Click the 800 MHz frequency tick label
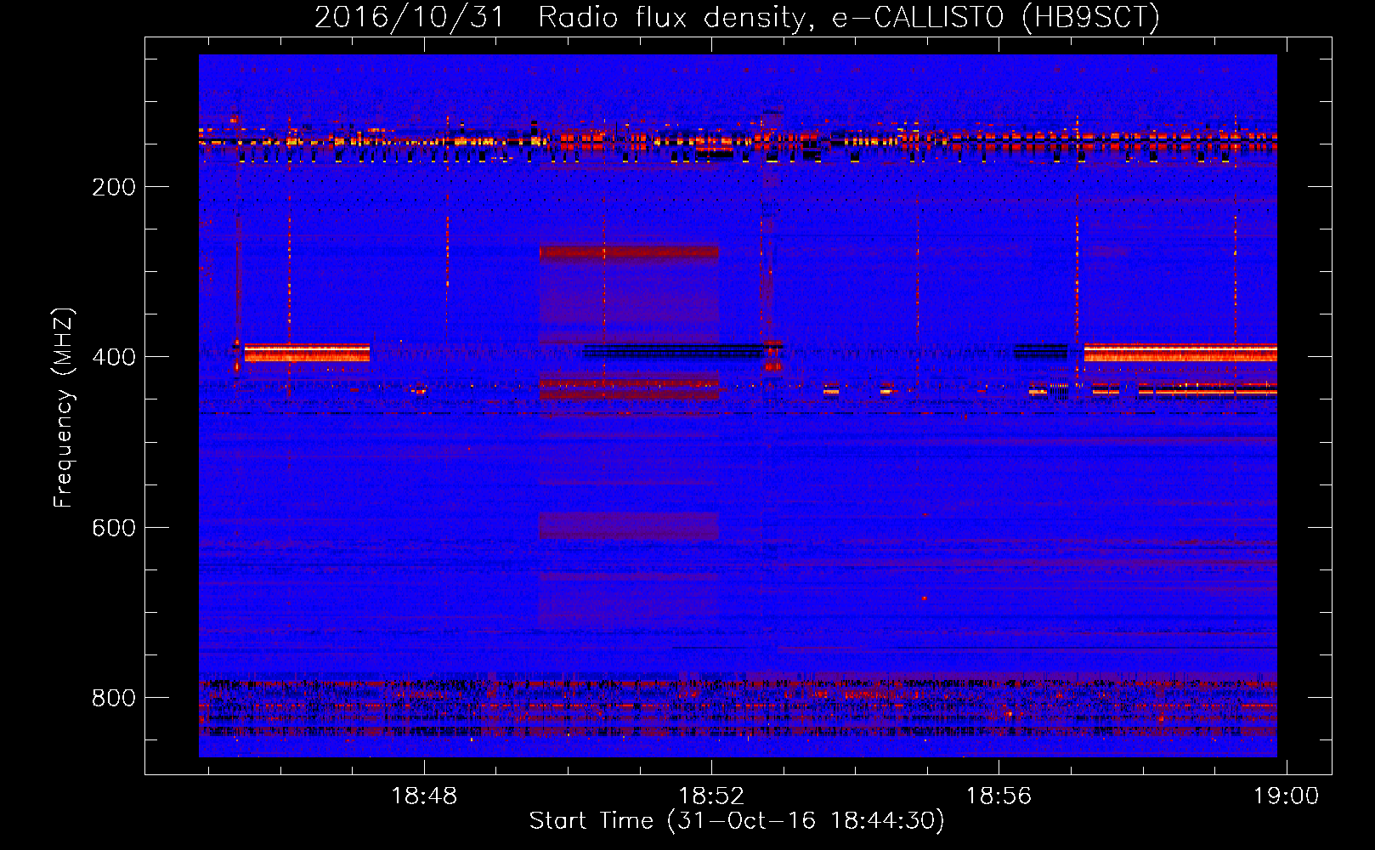1375x850 pixels. point(114,698)
